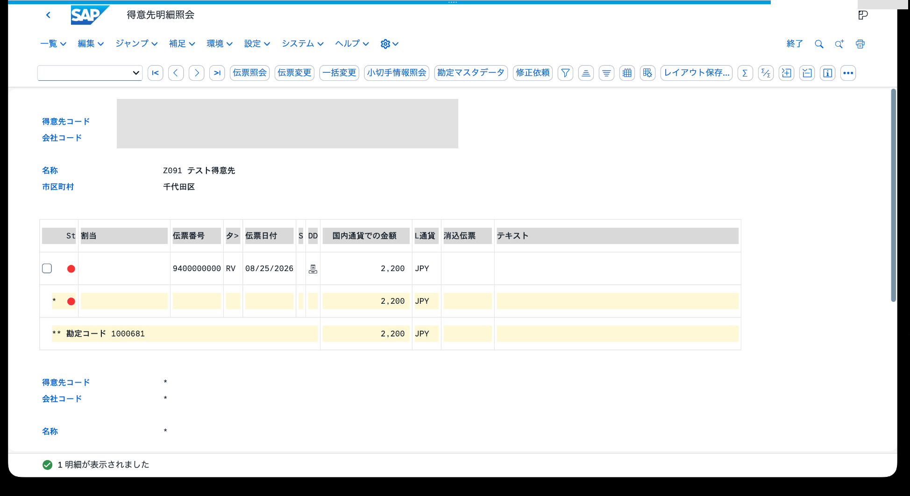Click the 一括変更 button
The height and width of the screenshot is (496, 910).
point(339,73)
